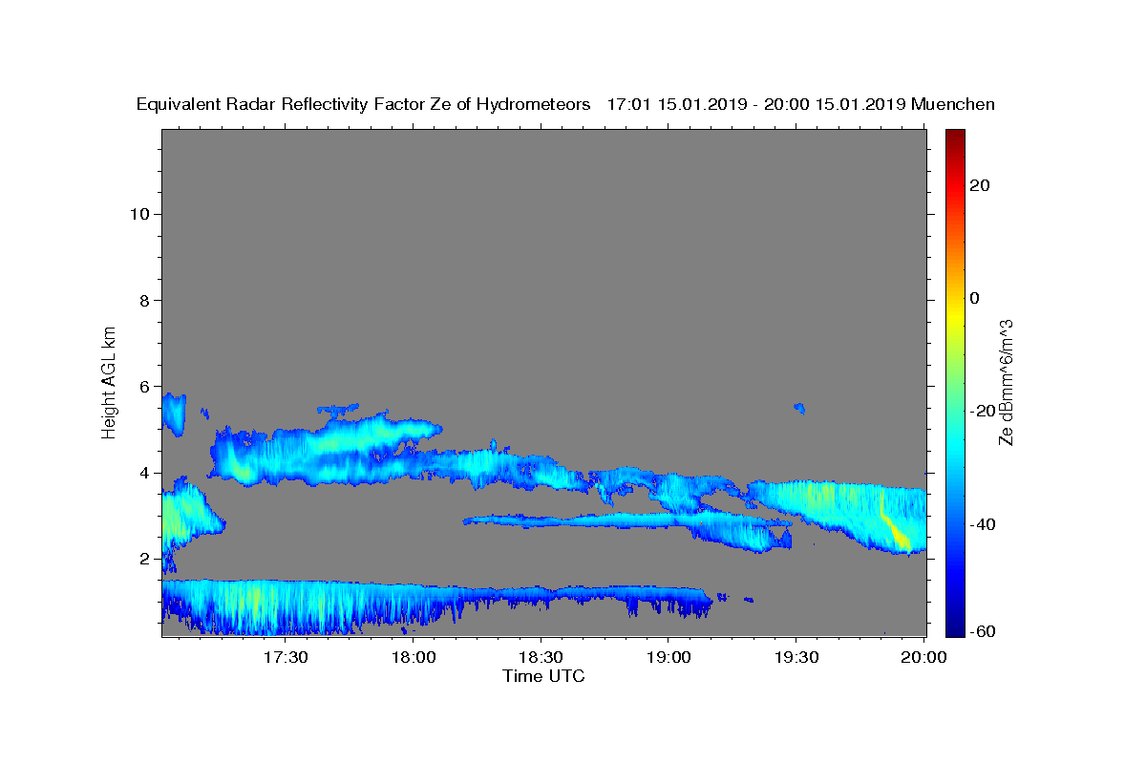Click the '18:00' time tick label
This screenshot has width=1146, height=764.
point(414,658)
